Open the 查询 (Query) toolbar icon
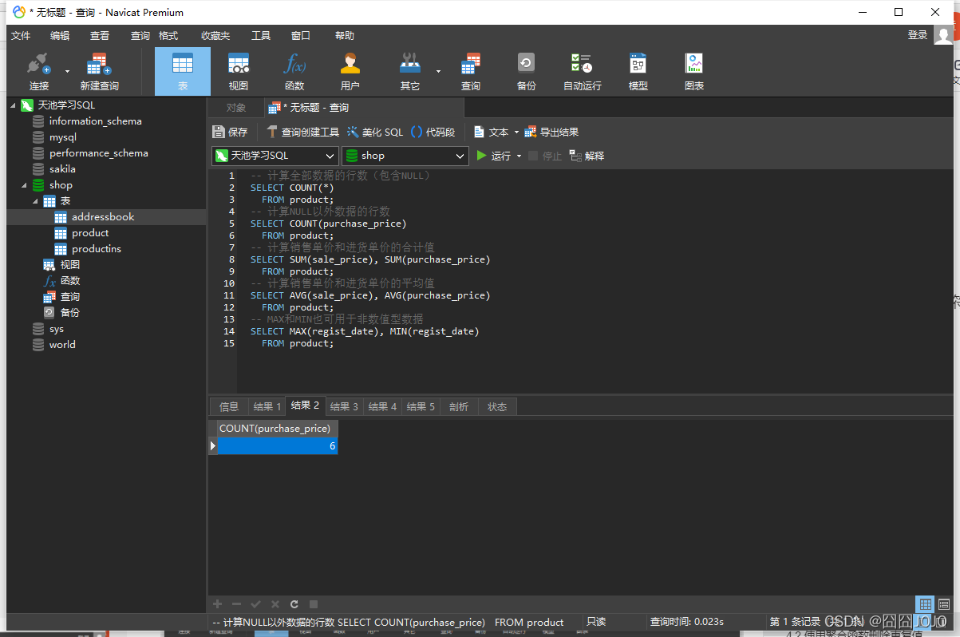960x637 pixels. point(471,71)
